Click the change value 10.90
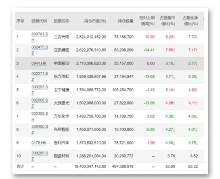 [150, 37]
